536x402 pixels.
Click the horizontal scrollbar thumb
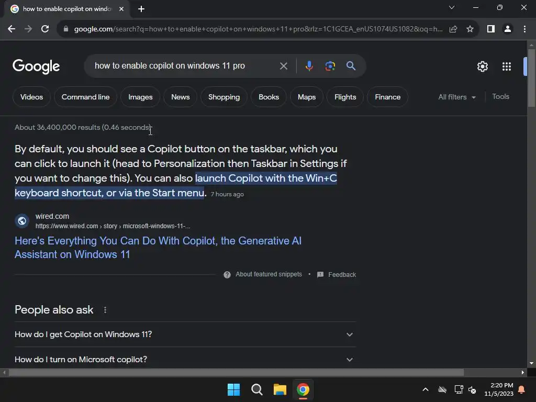pos(236,372)
